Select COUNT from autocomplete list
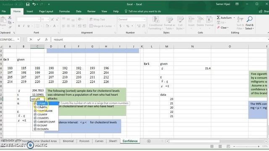This screenshot has width=269, height=151. (46, 104)
